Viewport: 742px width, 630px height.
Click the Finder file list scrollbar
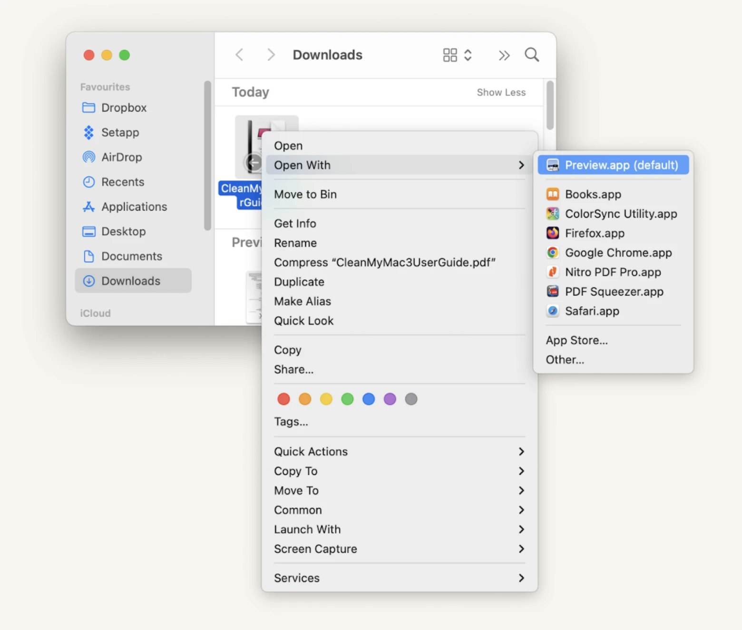click(x=550, y=105)
